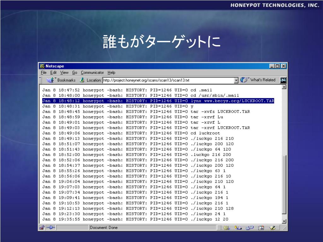Screen dimensions: 323x242
Task: Minimize the Netscape window
Action: coord(272,66)
